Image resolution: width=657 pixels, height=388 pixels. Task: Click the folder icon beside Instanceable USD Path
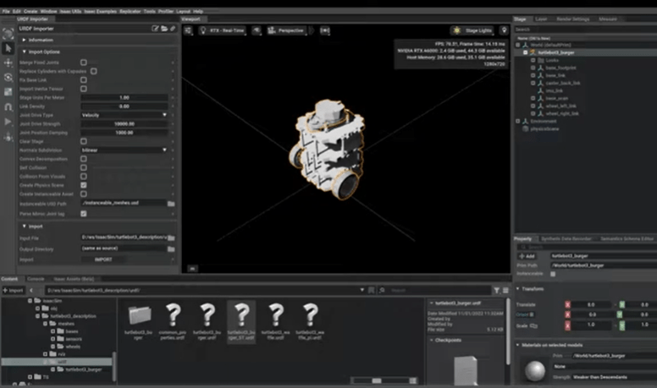click(x=171, y=203)
